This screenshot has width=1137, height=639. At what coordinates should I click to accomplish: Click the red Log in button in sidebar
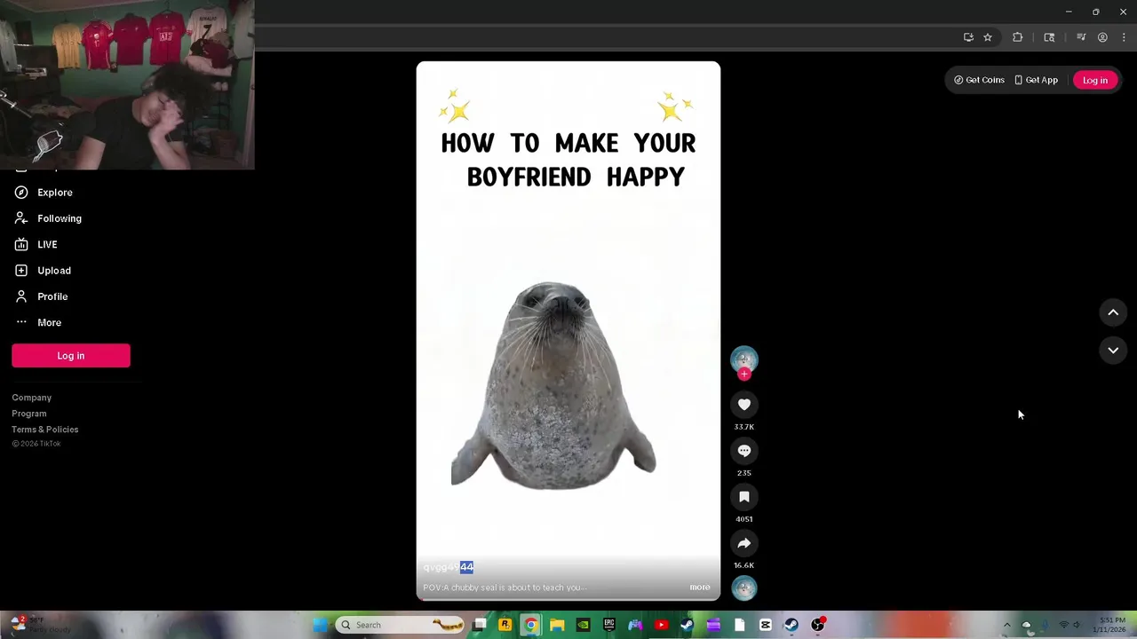[71, 356]
